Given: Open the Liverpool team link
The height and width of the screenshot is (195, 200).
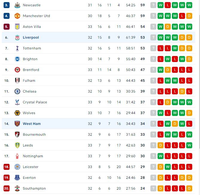Looking at the screenshot, I should coord(31,37).
